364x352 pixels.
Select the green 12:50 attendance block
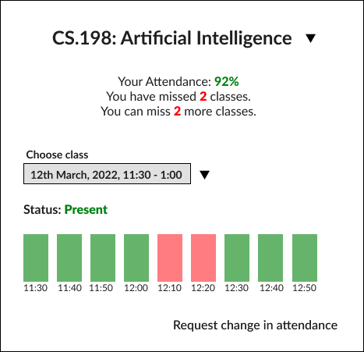[305, 258]
